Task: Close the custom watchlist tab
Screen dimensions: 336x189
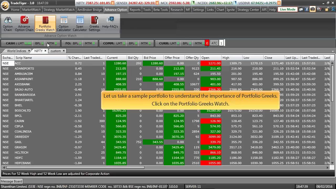Action: (x=64, y=51)
